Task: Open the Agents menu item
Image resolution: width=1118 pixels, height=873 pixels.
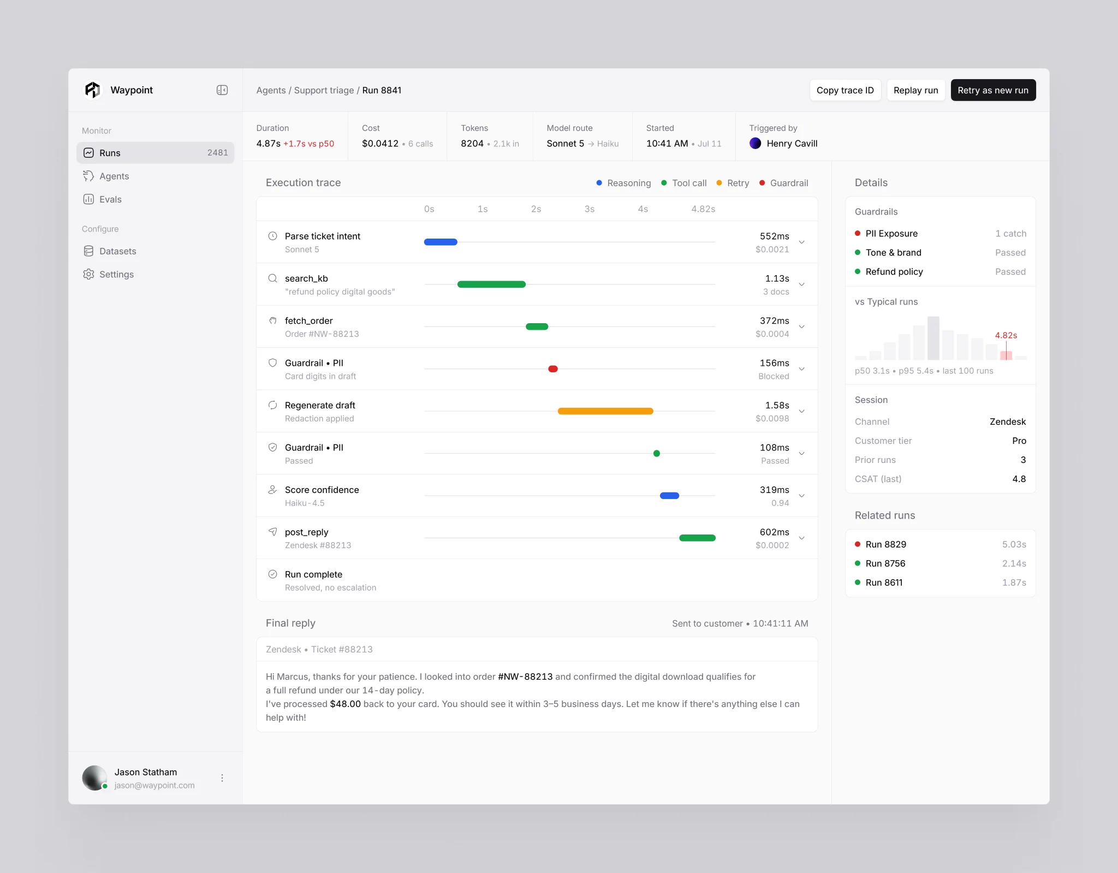Action: coord(156,176)
